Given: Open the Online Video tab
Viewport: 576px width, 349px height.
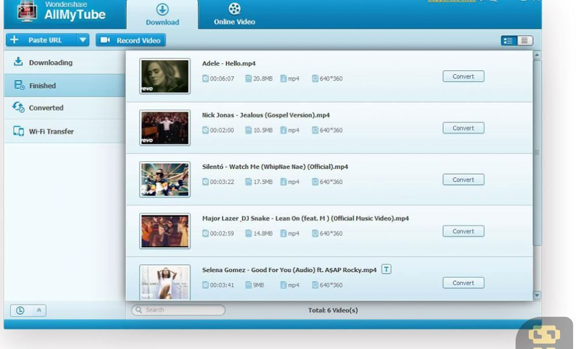Looking at the screenshot, I should click(x=234, y=15).
